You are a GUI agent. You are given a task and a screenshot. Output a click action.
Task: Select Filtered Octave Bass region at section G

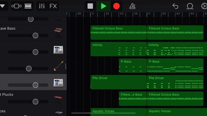[x=118, y=33]
